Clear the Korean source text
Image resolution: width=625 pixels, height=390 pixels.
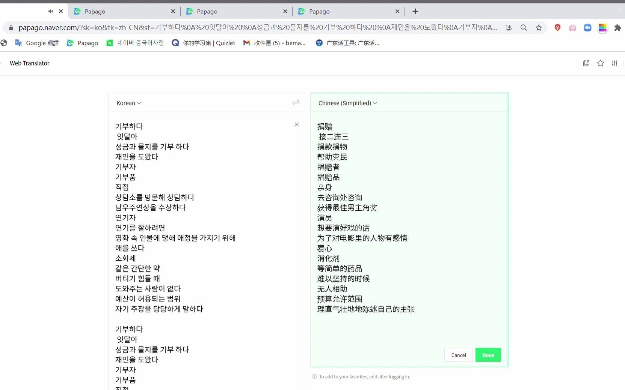(x=297, y=124)
